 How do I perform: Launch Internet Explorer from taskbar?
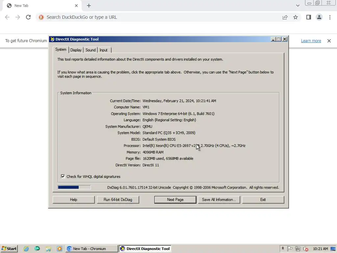[x=26, y=249]
